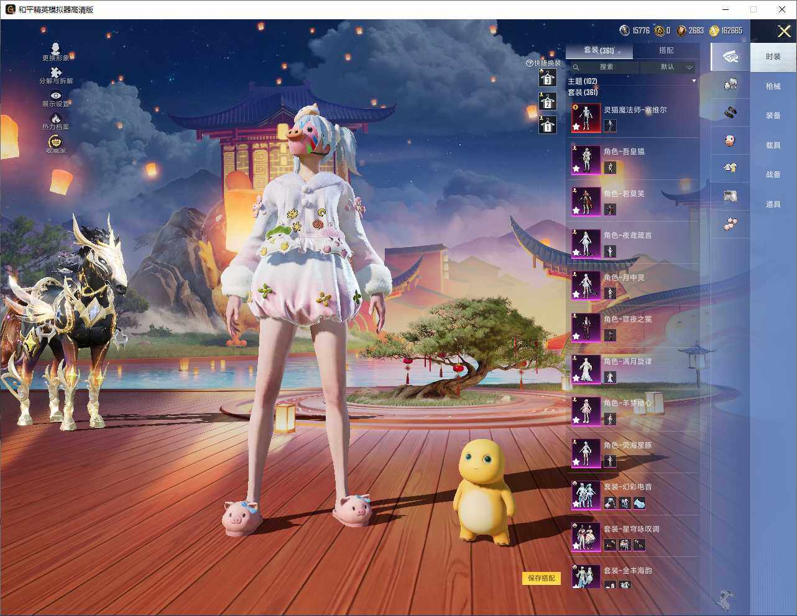Select the shirts subcategory icon

click(730, 168)
